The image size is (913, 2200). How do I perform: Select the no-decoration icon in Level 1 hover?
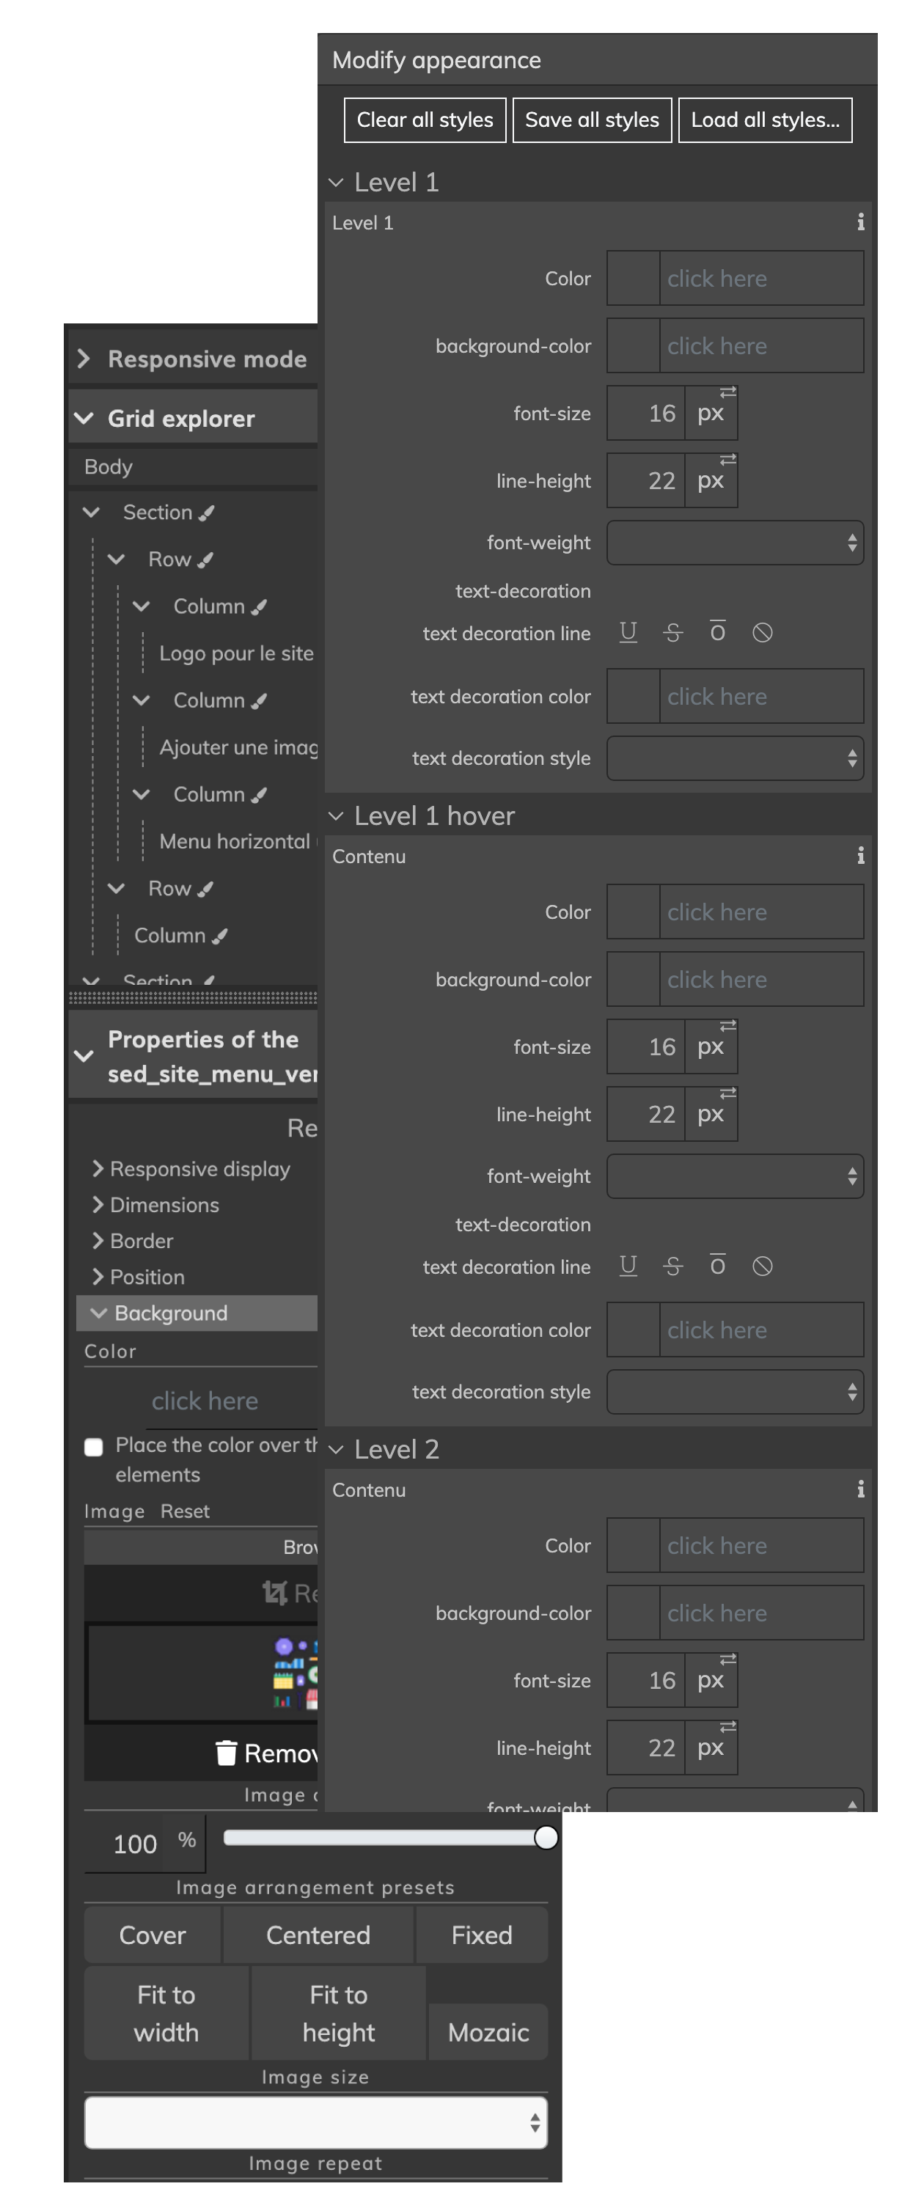[x=763, y=1266]
